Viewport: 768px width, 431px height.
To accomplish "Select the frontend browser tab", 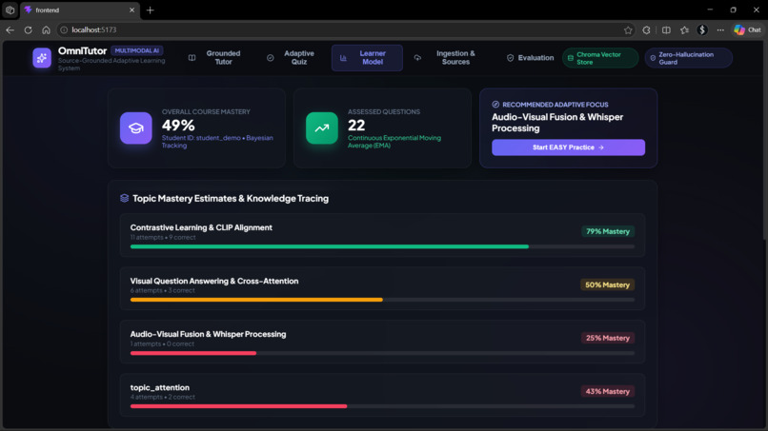I will (80, 10).
